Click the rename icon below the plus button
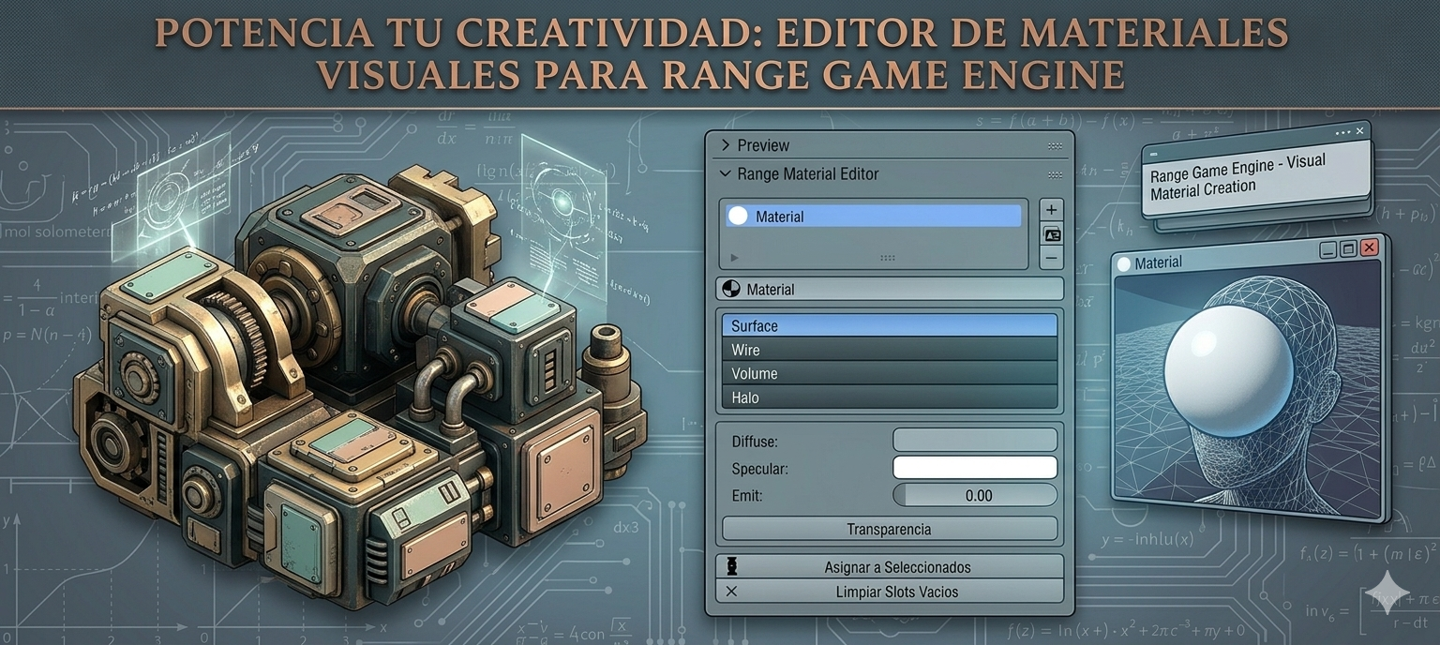 (1050, 232)
